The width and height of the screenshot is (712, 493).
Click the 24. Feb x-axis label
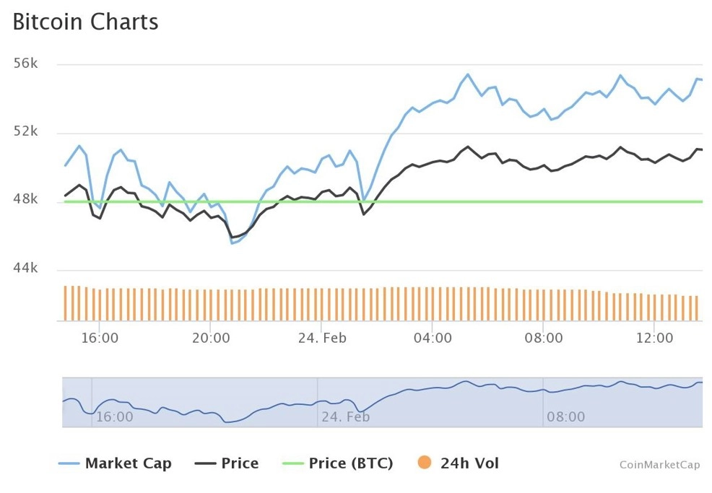click(322, 338)
